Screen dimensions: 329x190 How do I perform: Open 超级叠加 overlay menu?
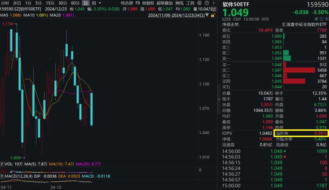click(164, 3)
